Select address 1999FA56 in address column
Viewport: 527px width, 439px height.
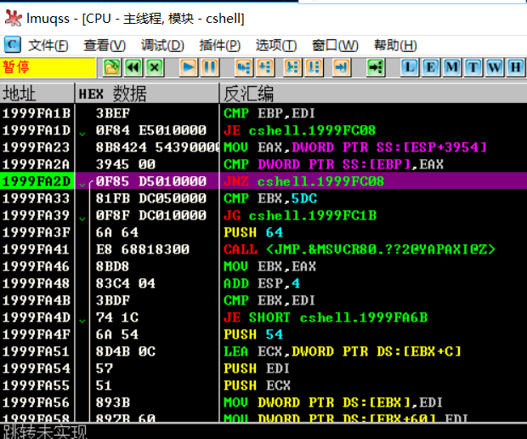click(x=37, y=402)
